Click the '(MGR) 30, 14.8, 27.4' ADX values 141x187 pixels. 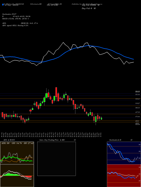click(x=29, y=23)
